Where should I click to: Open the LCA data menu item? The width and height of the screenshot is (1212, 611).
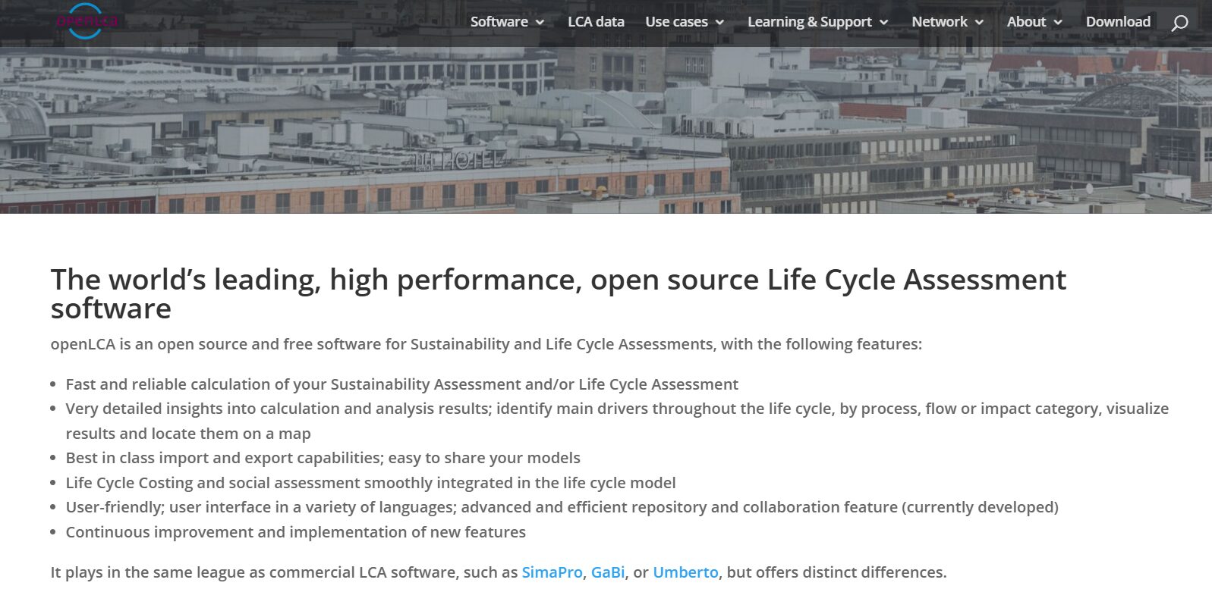(596, 21)
